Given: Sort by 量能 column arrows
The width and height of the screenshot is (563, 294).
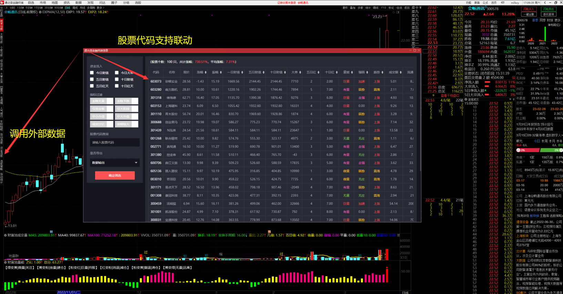Looking at the screenshot, I should pyautogui.click(x=352, y=72).
